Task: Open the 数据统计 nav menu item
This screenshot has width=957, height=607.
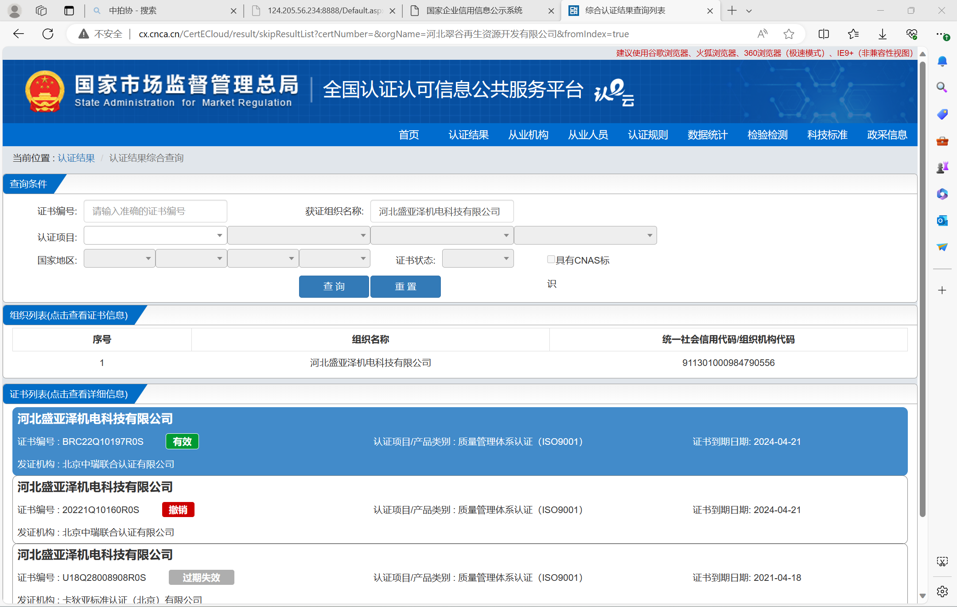Action: coord(708,135)
